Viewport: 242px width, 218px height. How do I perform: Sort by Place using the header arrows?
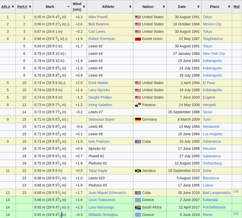pos(229,7)
